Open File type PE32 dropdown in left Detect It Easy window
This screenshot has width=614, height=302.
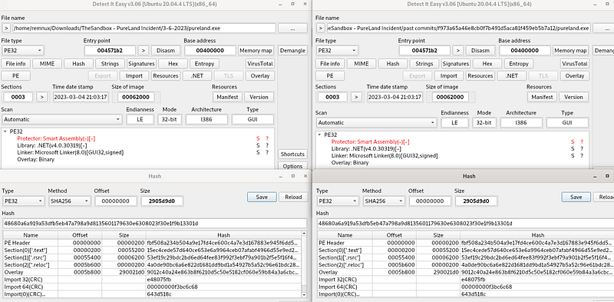tap(23, 51)
